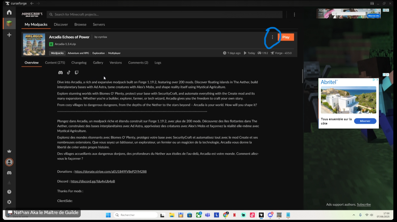Viewport: 397px width, 222px height.
Task: Open the Discord icon in the left sidebar
Action: [x=9, y=173]
